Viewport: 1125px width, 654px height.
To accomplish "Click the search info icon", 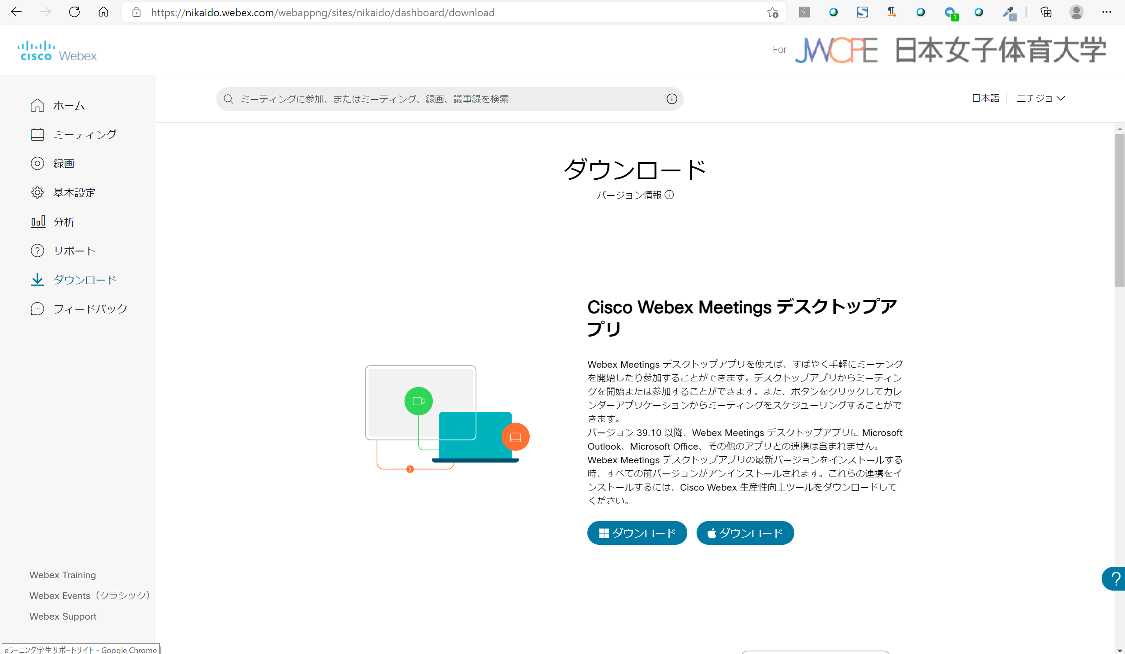I will (671, 99).
